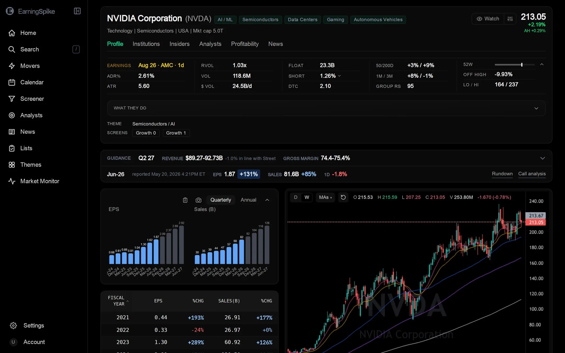Open the Short interest dropdown arrow
This screenshot has height=353, width=565.
[340, 76]
